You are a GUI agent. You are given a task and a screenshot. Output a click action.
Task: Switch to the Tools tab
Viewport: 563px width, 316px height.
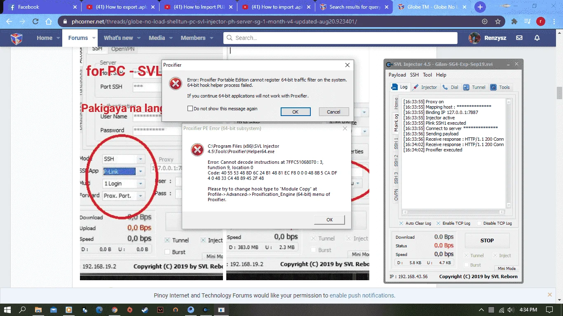[500, 87]
